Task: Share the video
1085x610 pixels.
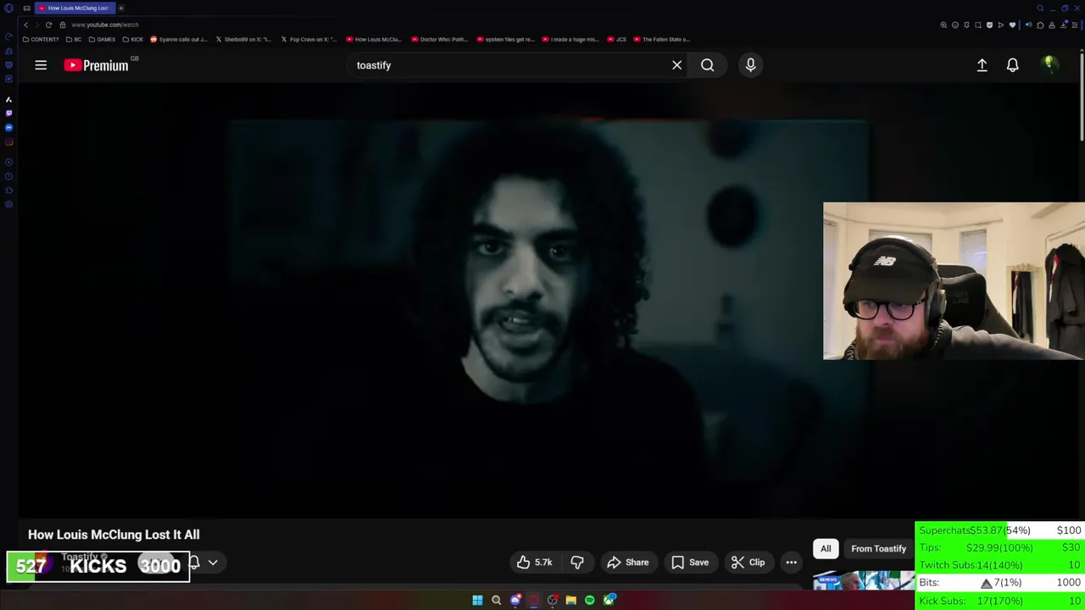Action: pos(628,563)
